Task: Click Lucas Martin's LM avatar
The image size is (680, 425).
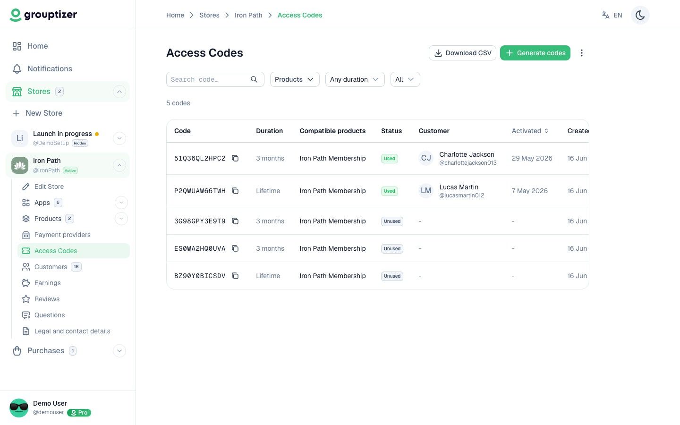Action: click(x=426, y=191)
